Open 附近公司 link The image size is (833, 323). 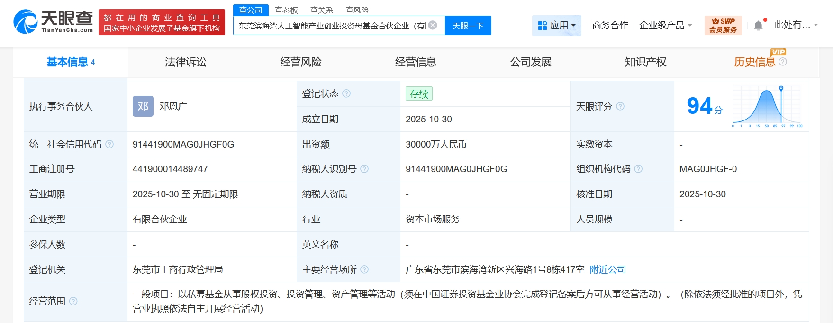[x=608, y=269]
